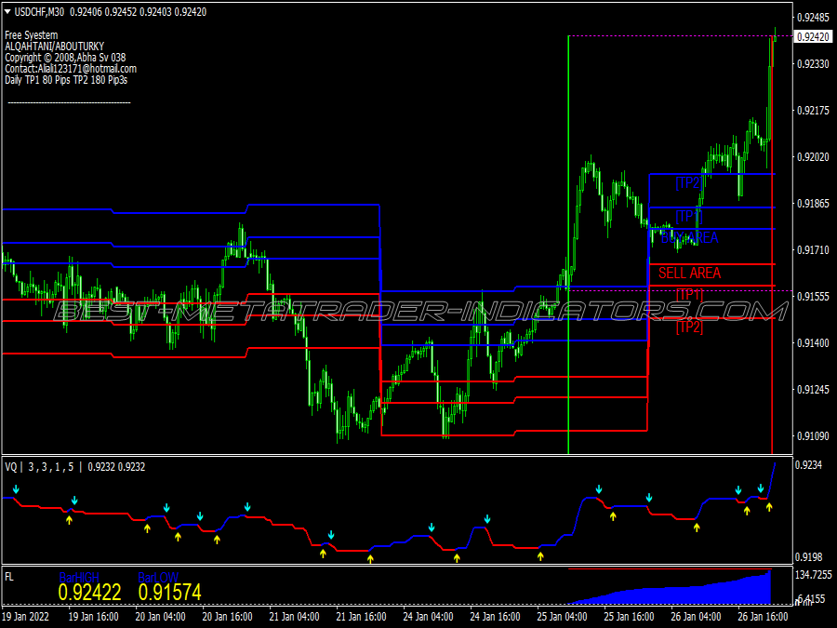Click the 25 Jan 16:00 time label
Viewport: 837px width, 628px height.
click(629, 616)
